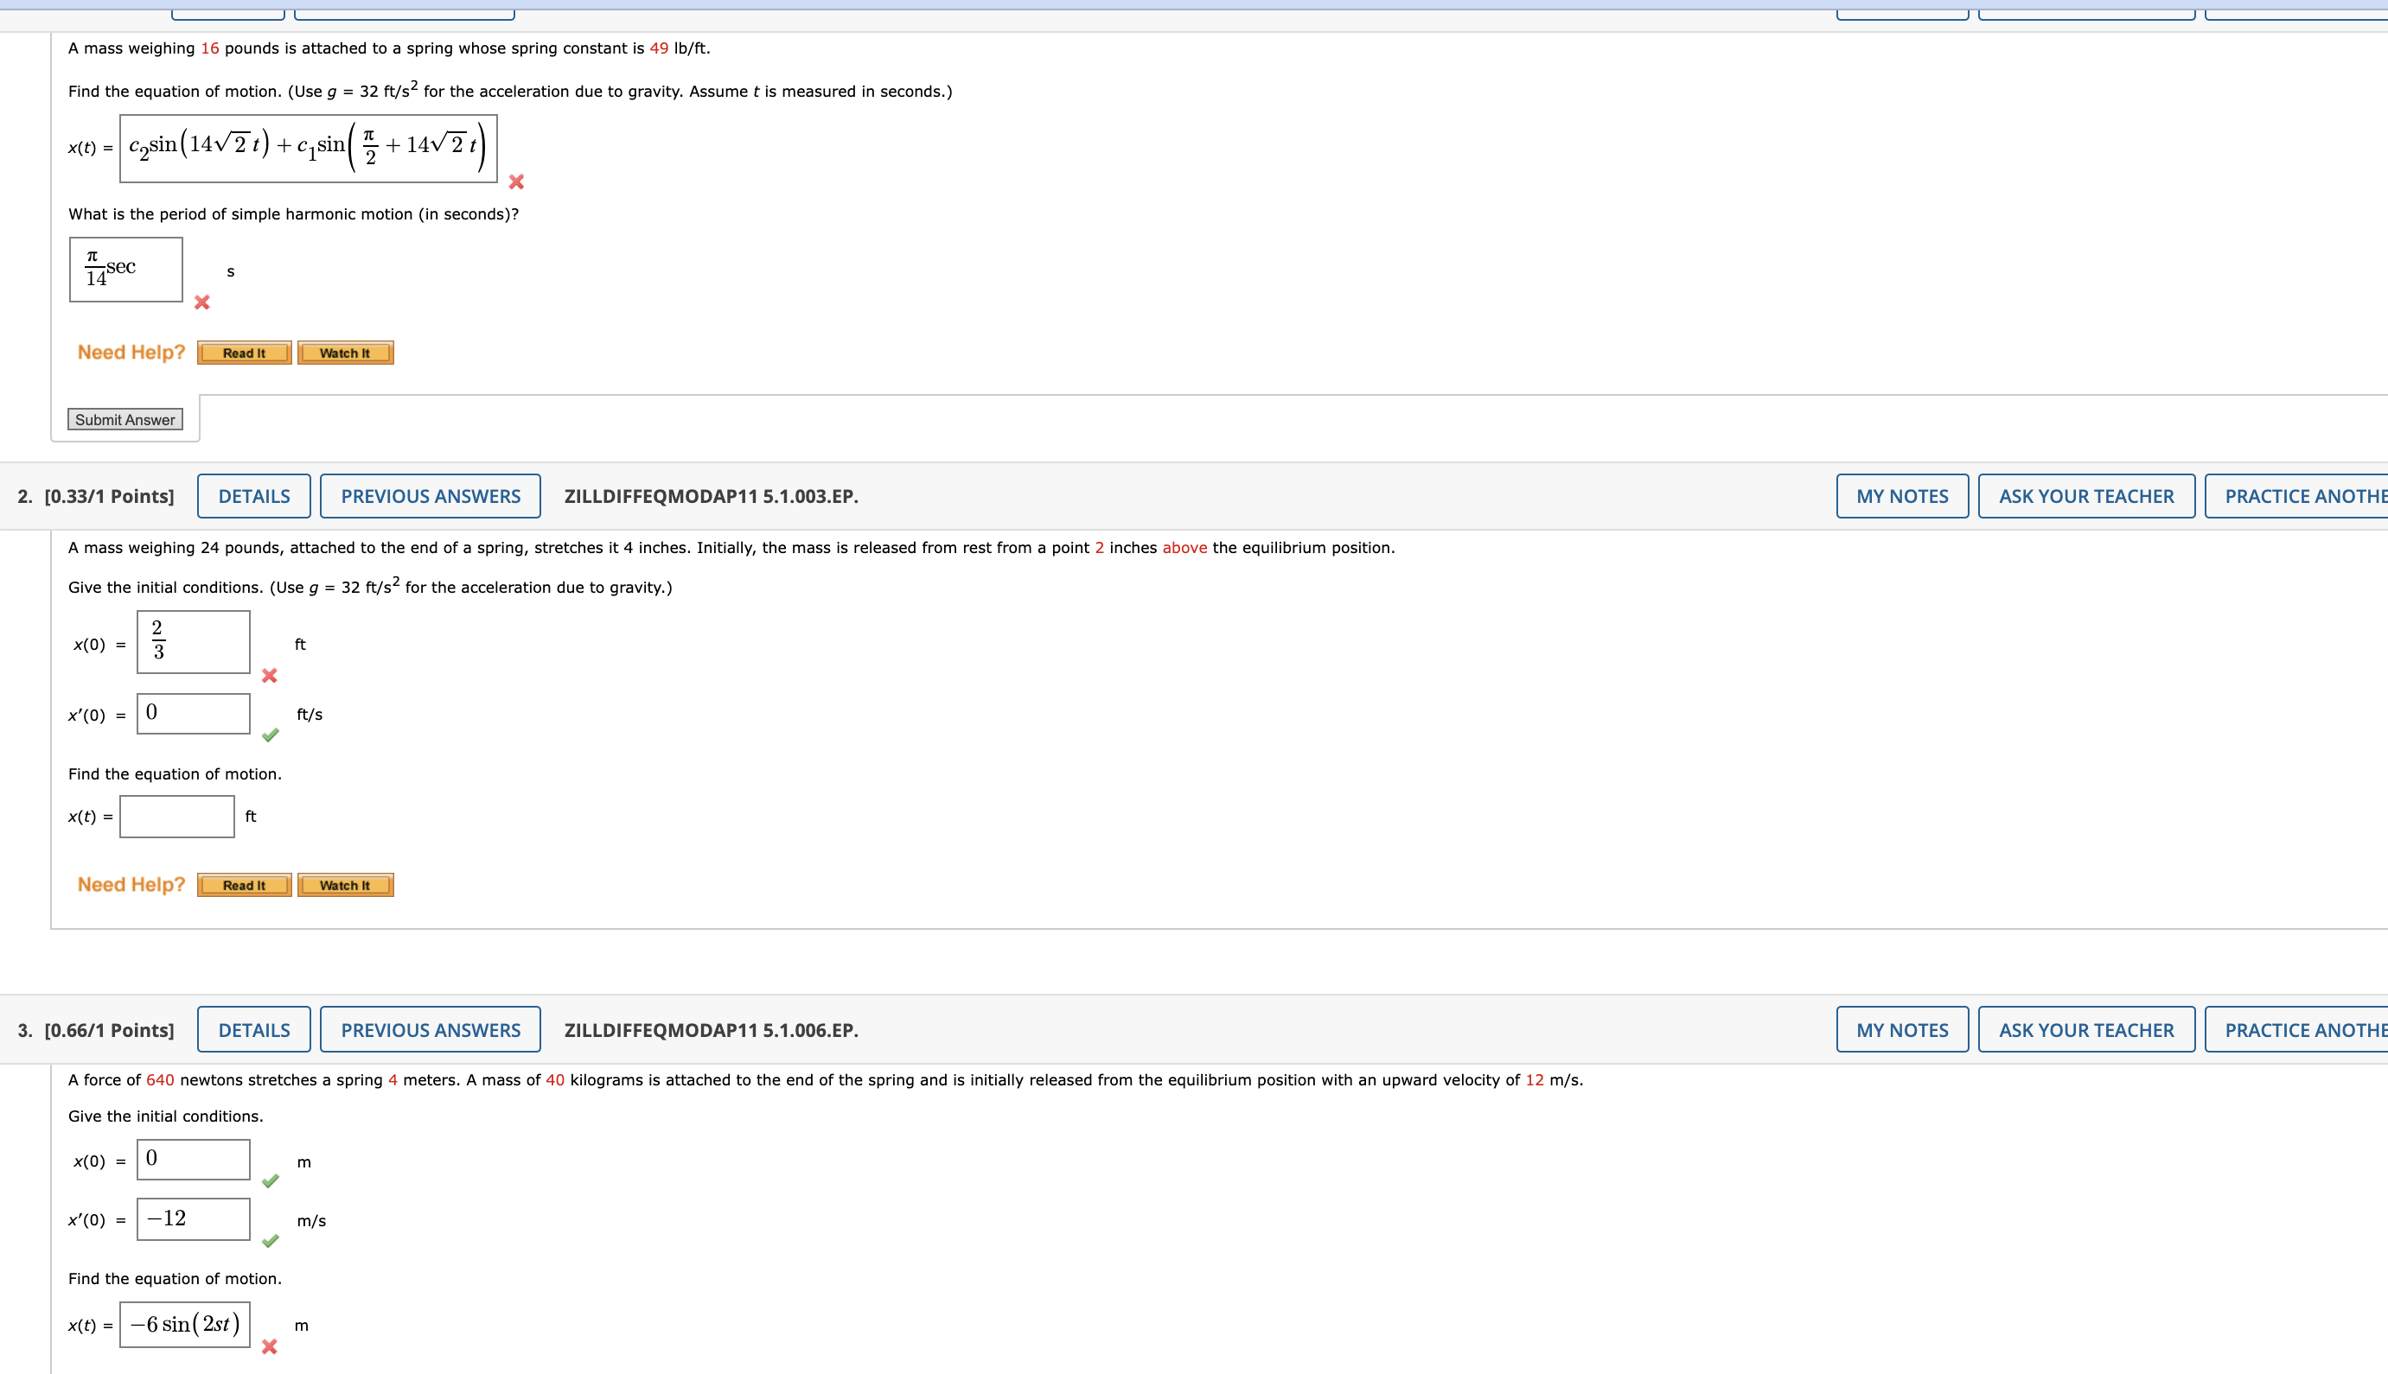
Task: Click the period answer field with π/14
Action: (x=125, y=270)
